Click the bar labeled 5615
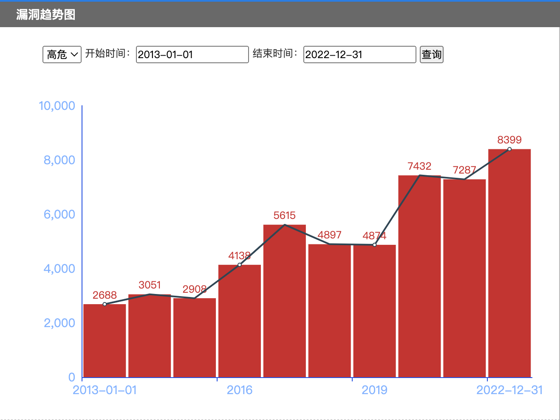Image resolution: width=560 pixels, height=420 pixels. pos(285,301)
